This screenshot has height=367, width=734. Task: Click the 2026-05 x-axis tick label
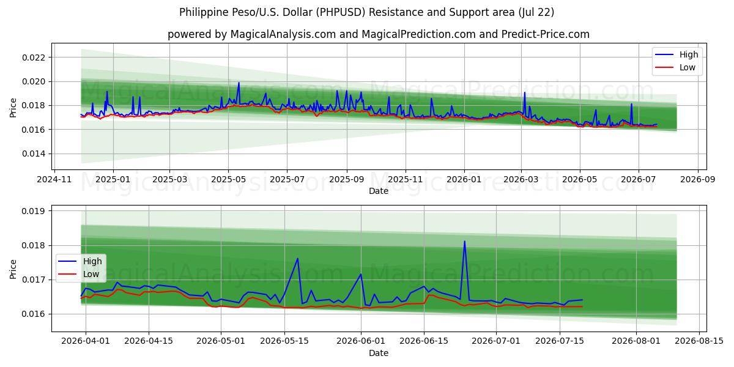(x=579, y=180)
